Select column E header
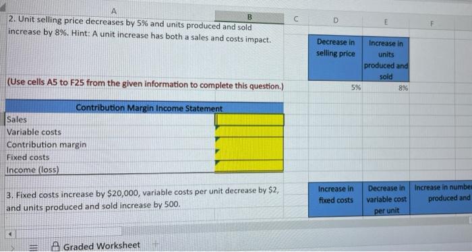472x252 pixels. 386,22
